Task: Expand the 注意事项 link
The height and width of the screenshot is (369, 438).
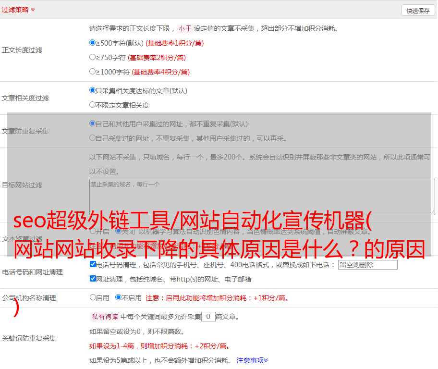Action: point(252,360)
